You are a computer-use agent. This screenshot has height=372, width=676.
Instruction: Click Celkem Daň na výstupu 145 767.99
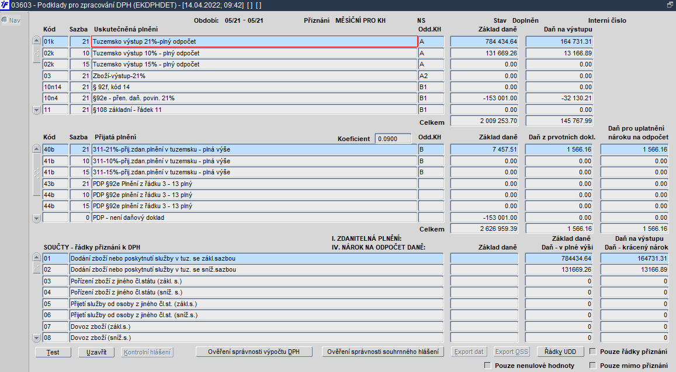pos(559,121)
